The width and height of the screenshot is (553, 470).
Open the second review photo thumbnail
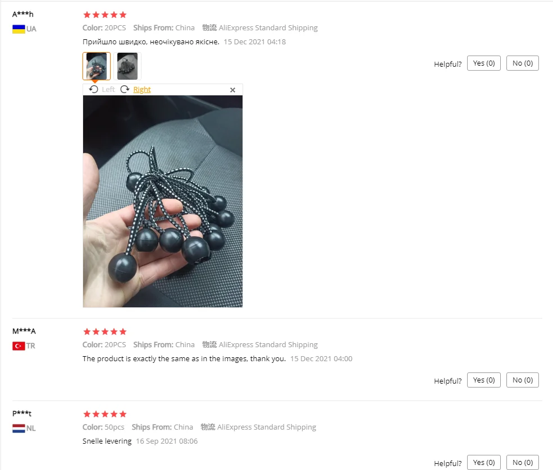tap(127, 66)
